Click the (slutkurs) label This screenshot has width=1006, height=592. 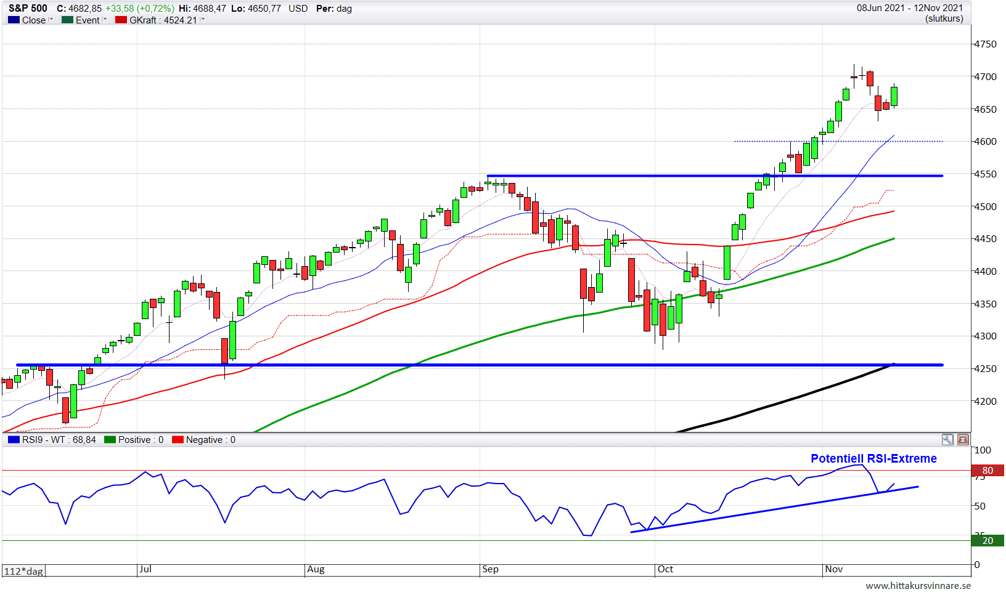pos(944,18)
